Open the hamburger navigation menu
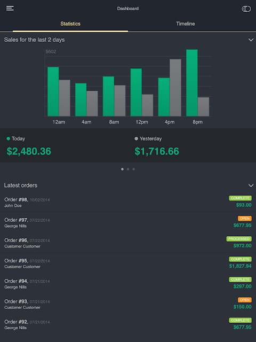256x342 pixels. (x=10, y=9)
